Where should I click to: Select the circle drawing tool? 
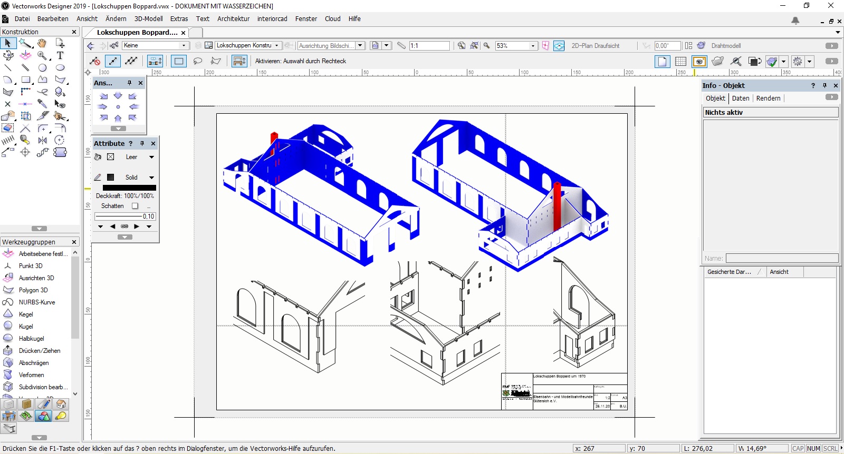[43, 67]
